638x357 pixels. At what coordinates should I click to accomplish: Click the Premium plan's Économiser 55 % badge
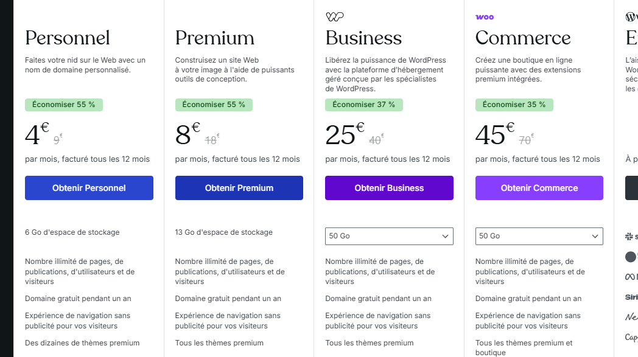coord(214,105)
